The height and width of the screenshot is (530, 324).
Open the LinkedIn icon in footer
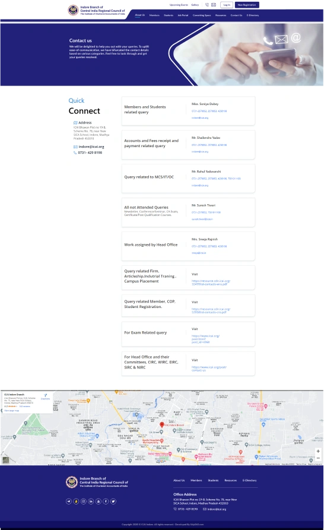(x=91, y=502)
